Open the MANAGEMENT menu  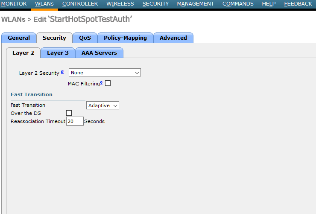point(195,4)
